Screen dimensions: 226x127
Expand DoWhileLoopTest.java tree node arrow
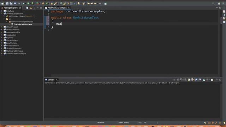9,24
